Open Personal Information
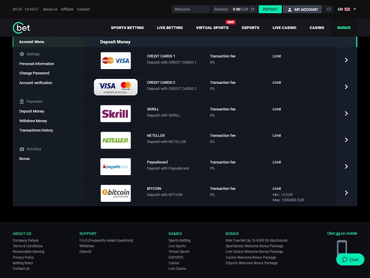Image resolution: width=370 pixels, height=278 pixels. tap(36, 64)
